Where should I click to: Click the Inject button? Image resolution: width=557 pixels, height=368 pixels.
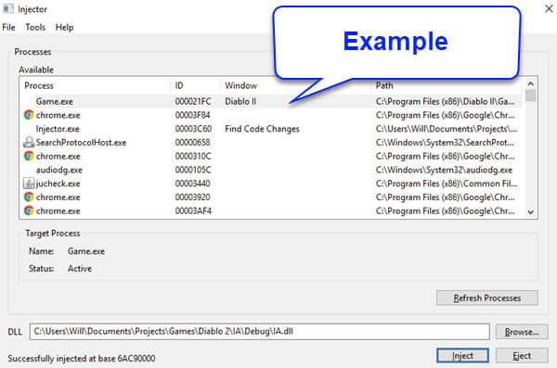[462, 356]
